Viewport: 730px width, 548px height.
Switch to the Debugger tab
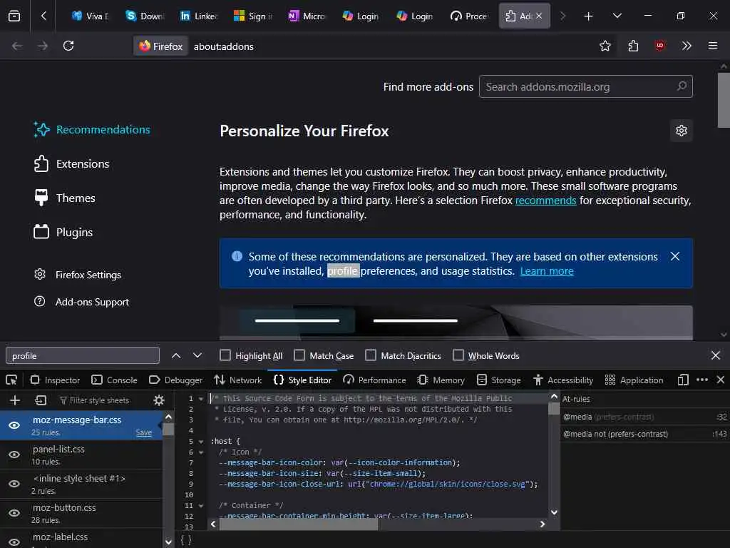(x=176, y=380)
